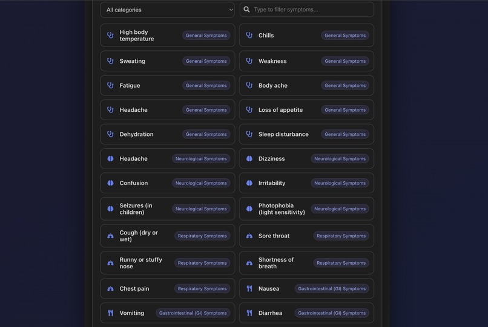
Task: Select the Sweating symptom
Action: click(x=168, y=61)
